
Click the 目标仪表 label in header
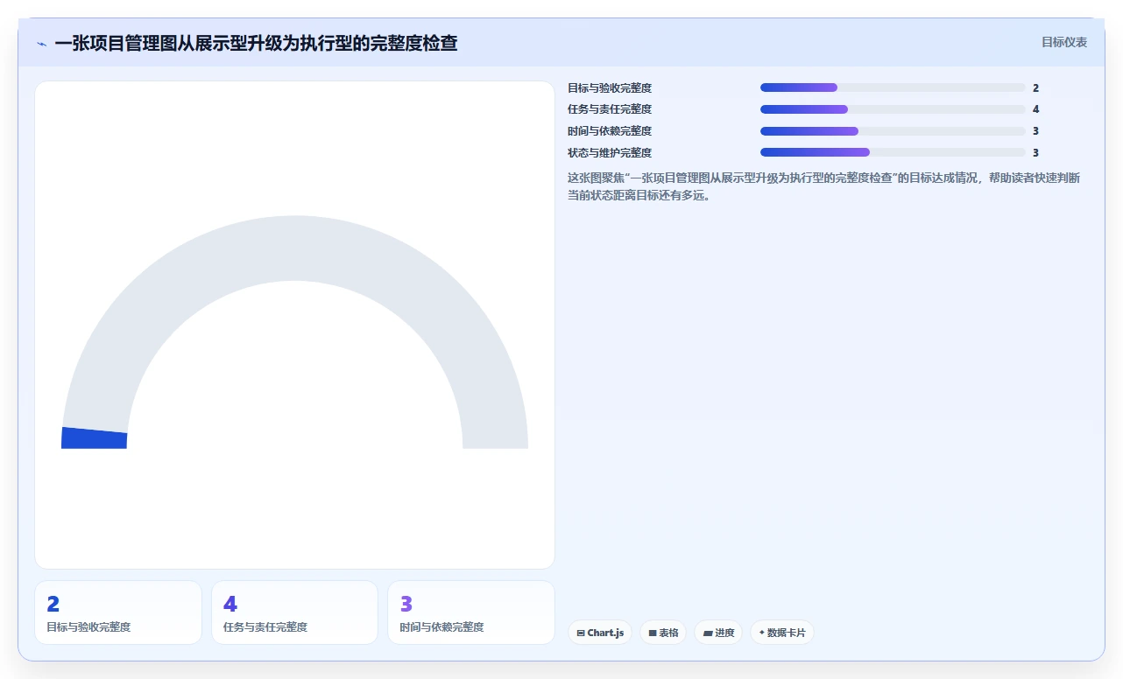coord(1064,42)
